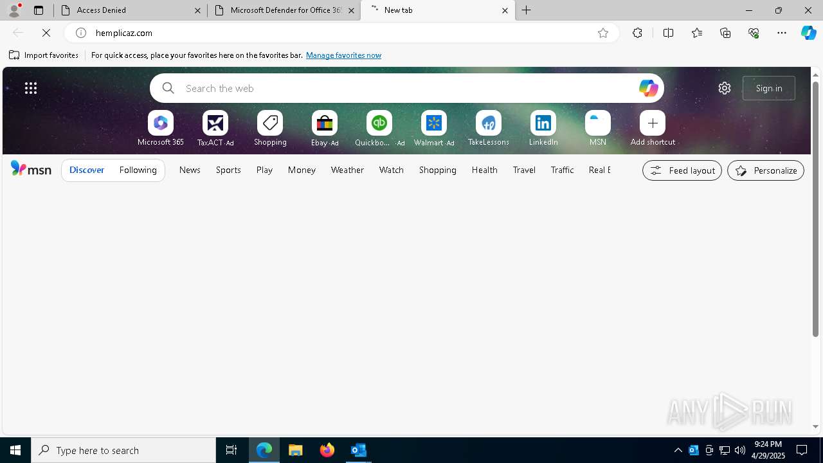Click the Copilot icon in search box
This screenshot has width=823, height=463.
(x=648, y=88)
